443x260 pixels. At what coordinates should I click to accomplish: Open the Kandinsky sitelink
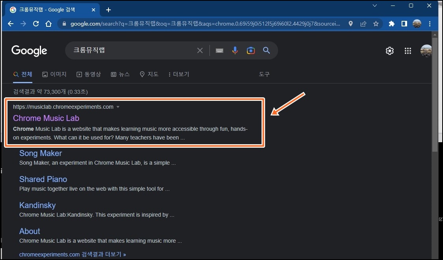[x=37, y=205]
